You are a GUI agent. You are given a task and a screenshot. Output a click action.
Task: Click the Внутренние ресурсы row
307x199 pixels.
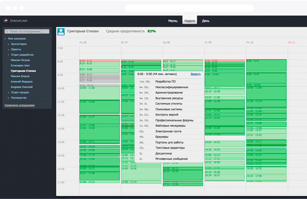click(169, 98)
